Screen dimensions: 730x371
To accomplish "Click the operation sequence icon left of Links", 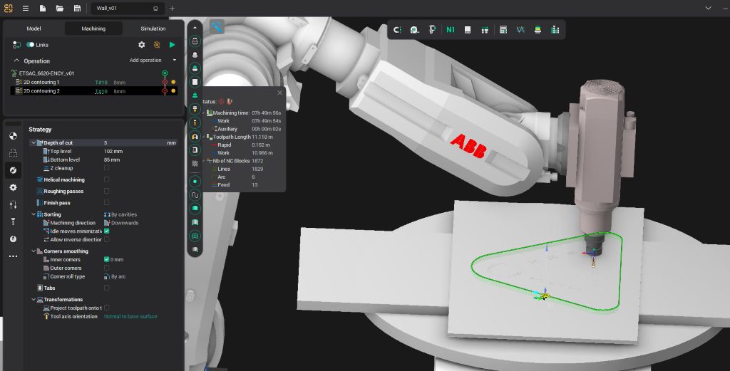I will pyautogui.click(x=17, y=45).
